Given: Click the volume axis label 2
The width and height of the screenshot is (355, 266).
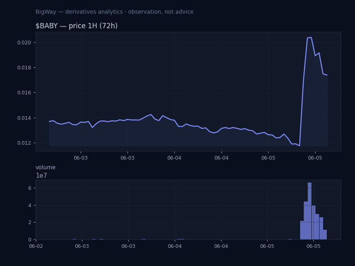Looking at the screenshot, I should (x=30, y=222).
